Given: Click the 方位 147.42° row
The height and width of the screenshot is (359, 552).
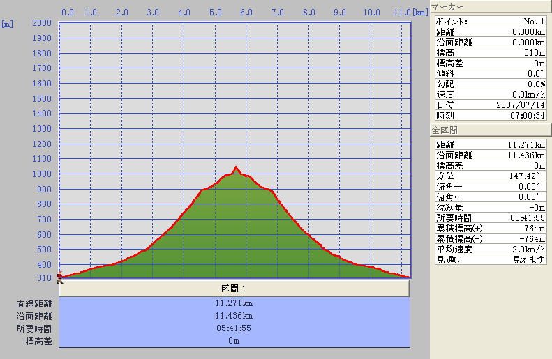Looking at the screenshot, I should click(x=491, y=176).
